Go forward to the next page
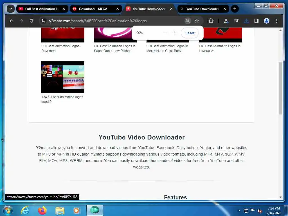This screenshot has width=288, height=216. [x=21, y=21]
